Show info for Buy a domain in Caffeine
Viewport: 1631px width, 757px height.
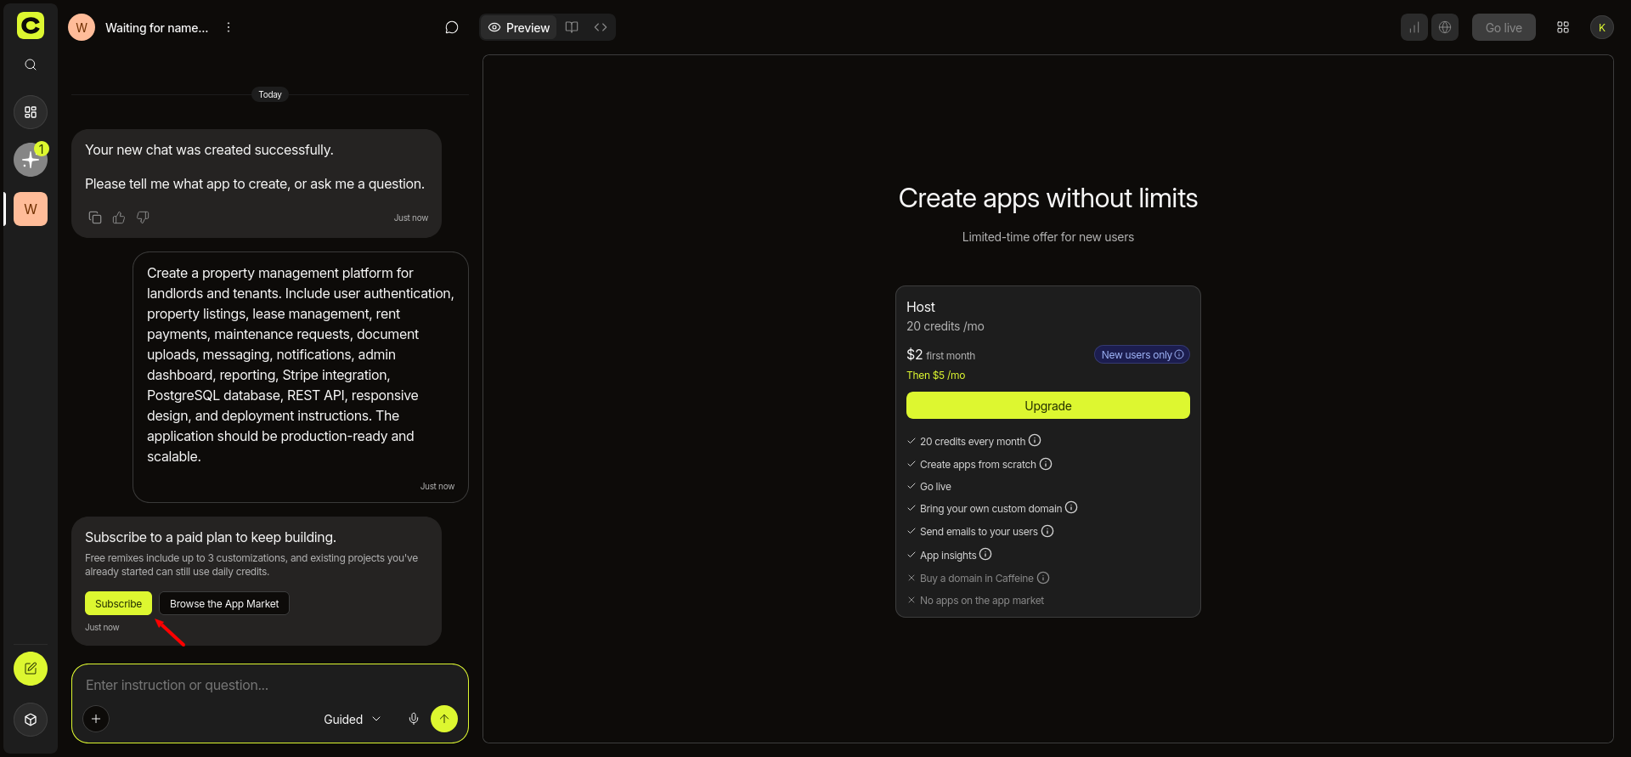tap(1043, 578)
